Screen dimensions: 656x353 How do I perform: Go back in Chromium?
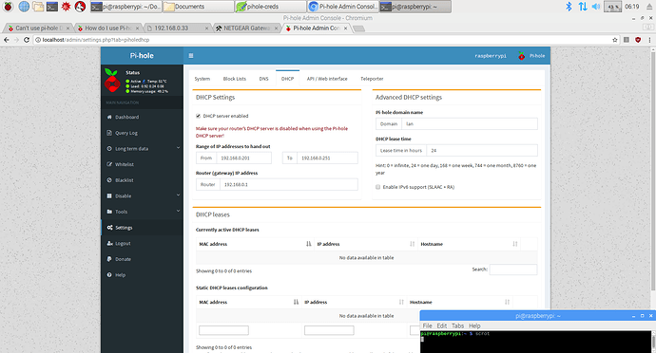pyautogui.click(x=7, y=40)
